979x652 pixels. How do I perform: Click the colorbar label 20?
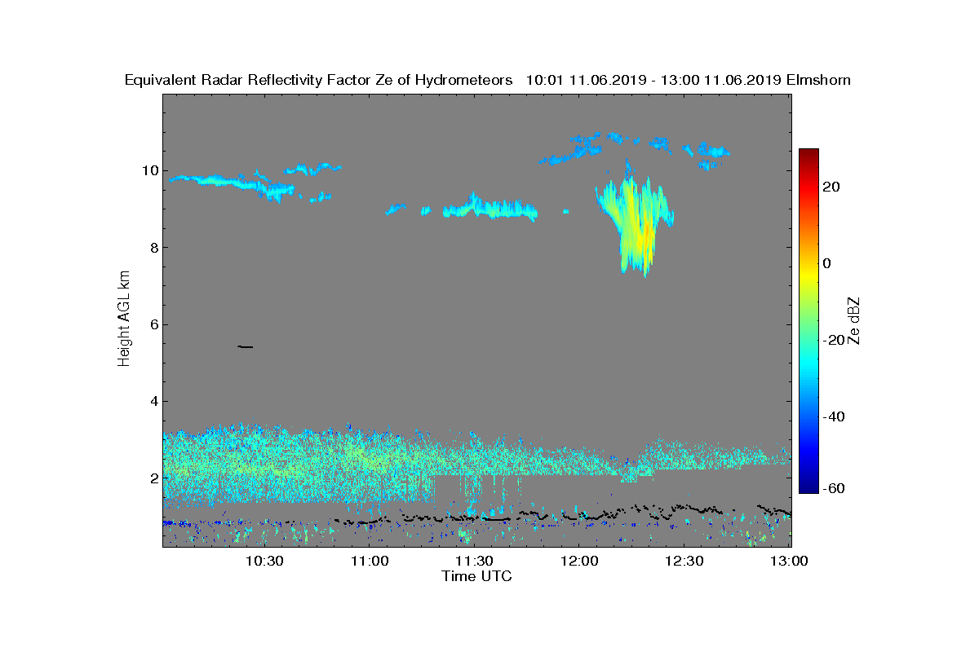tap(831, 187)
